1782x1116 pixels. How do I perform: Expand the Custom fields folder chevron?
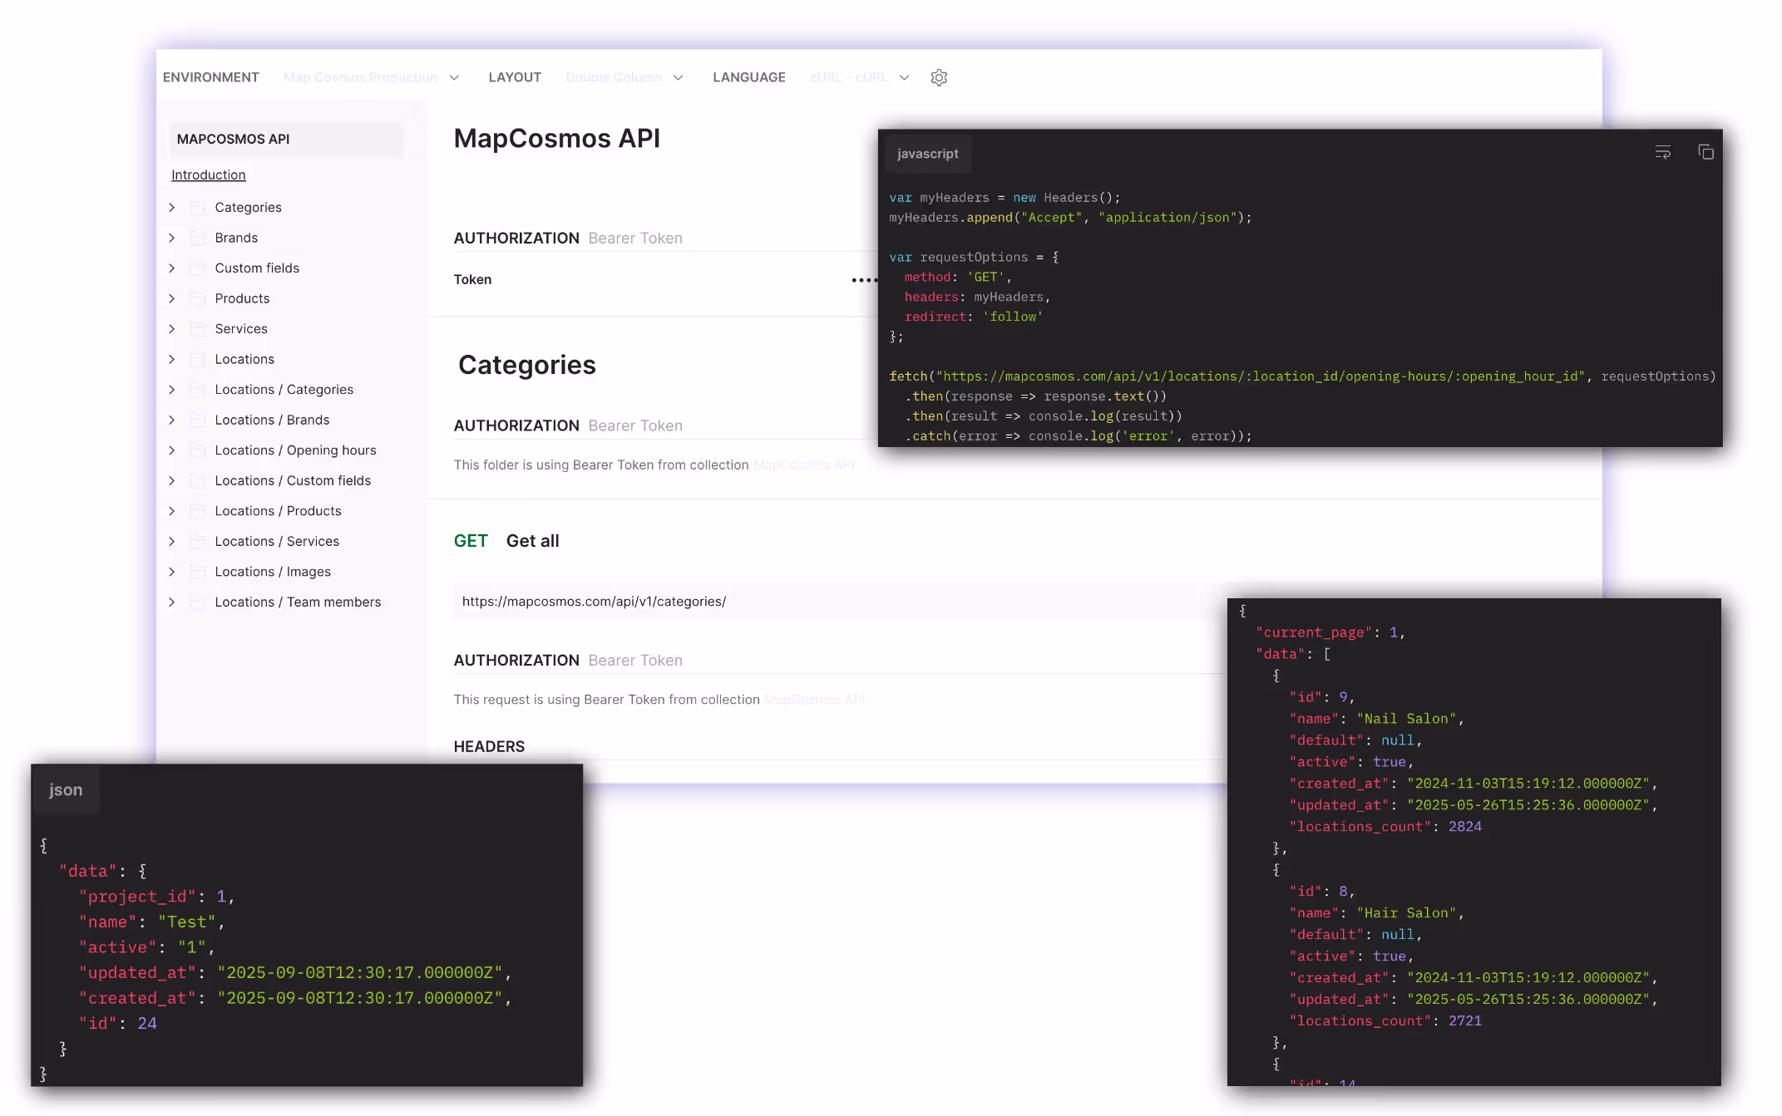click(x=172, y=268)
